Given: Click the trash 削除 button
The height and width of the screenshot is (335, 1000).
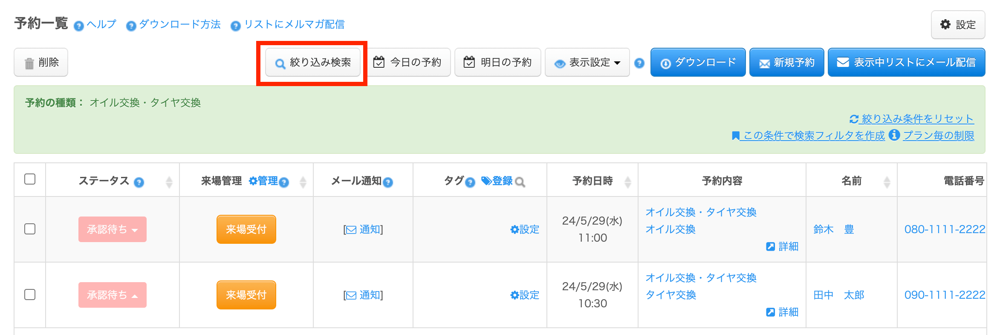Looking at the screenshot, I should click(41, 63).
